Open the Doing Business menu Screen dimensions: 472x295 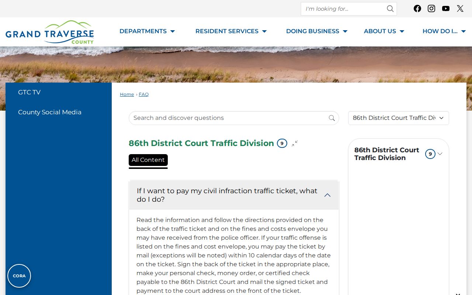[x=317, y=31]
